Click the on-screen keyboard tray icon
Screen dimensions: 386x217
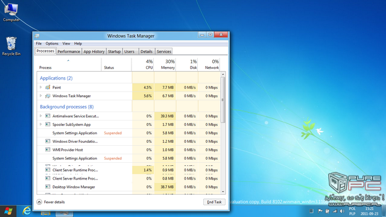pyautogui.click(x=311, y=211)
